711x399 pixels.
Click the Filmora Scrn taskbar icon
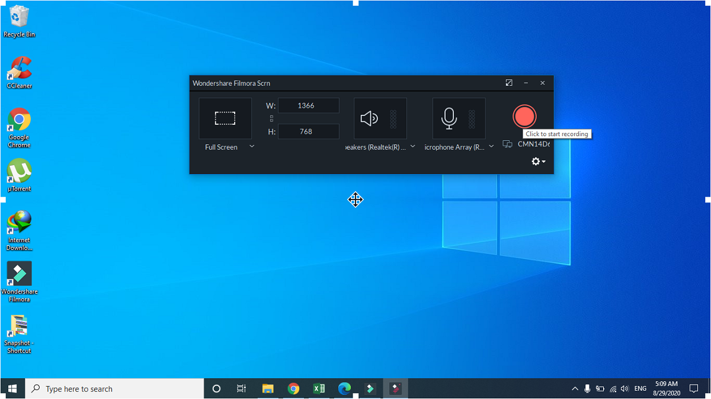396,388
